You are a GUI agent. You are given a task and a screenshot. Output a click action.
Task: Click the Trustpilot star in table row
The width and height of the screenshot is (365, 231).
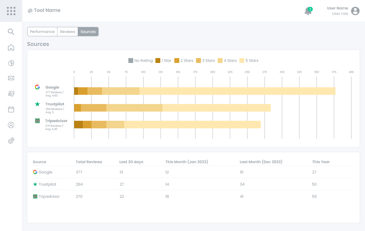(35, 184)
